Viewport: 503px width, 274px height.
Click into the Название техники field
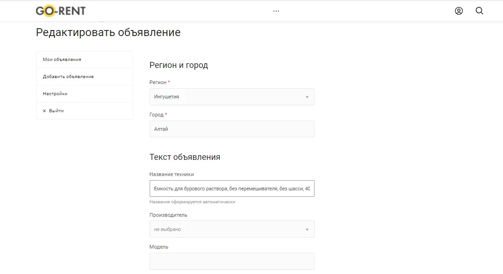click(x=232, y=189)
